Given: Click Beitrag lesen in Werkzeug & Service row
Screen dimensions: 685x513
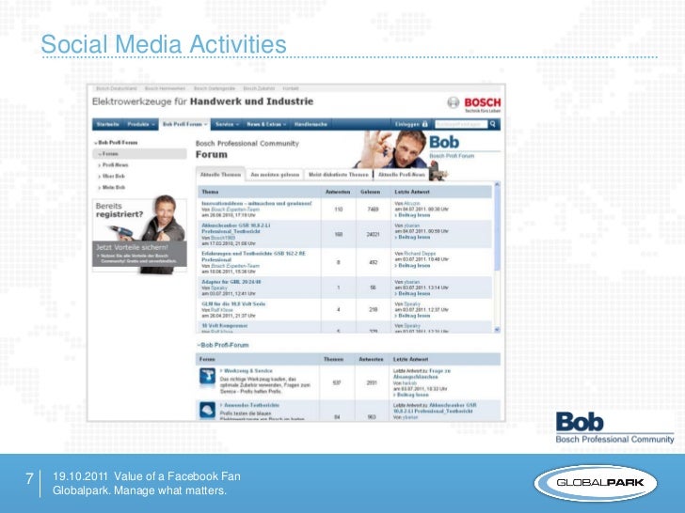Looking at the screenshot, I should point(411,395).
